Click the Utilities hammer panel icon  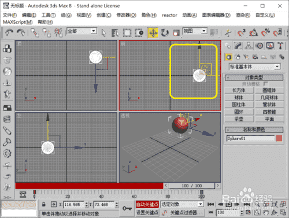point(280,46)
